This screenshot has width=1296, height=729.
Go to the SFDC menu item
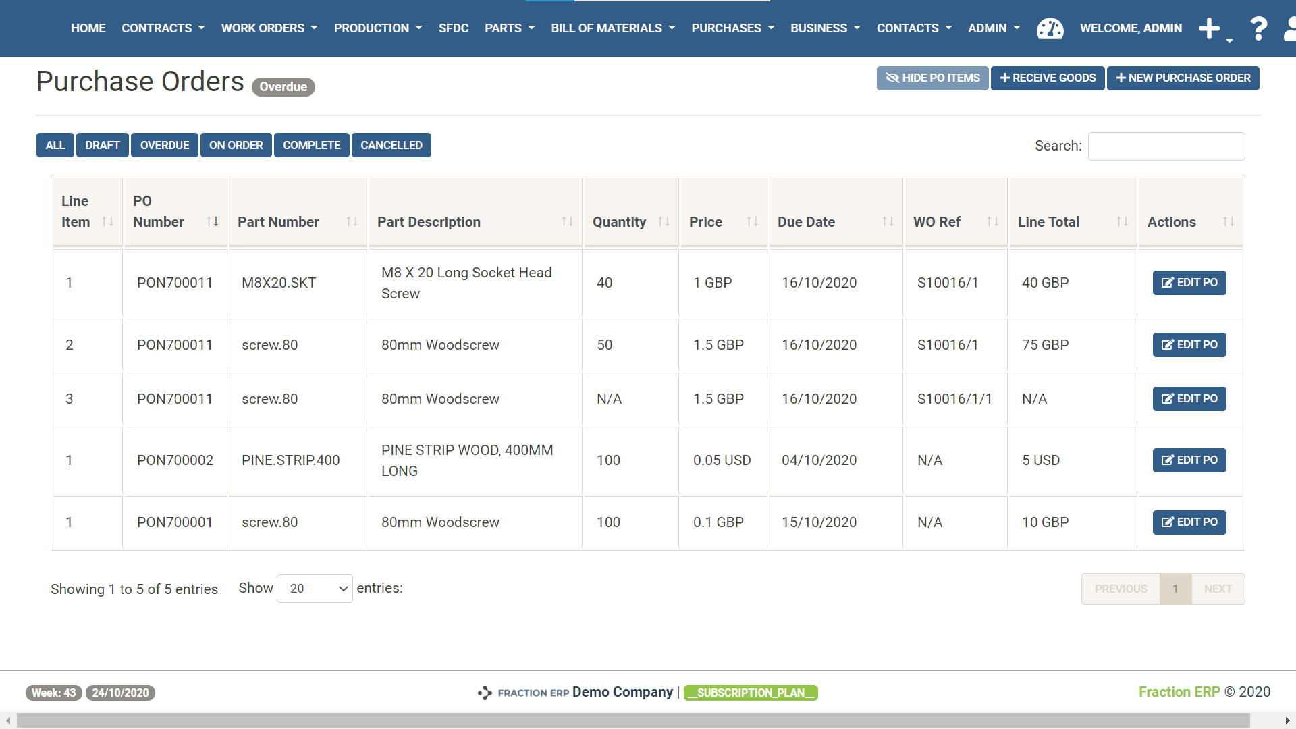click(x=453, y=28)
